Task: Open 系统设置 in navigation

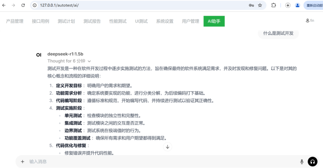Action: [165, 21]
